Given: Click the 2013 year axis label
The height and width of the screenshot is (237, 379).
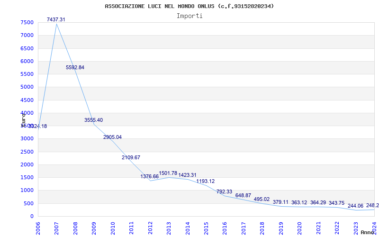Looking at the screenshot, I should (169, 228).
